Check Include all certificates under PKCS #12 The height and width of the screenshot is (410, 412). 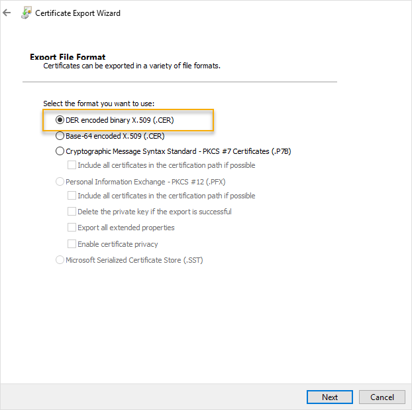coord(72,196)
